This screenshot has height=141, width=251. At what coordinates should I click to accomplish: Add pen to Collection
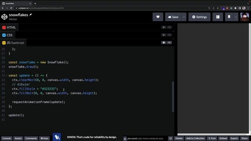(195, 138)
